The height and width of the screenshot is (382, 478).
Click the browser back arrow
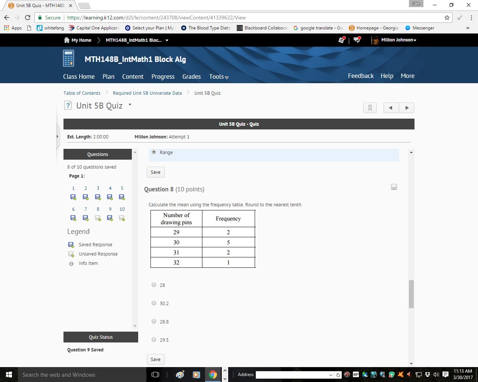(7, 18)
